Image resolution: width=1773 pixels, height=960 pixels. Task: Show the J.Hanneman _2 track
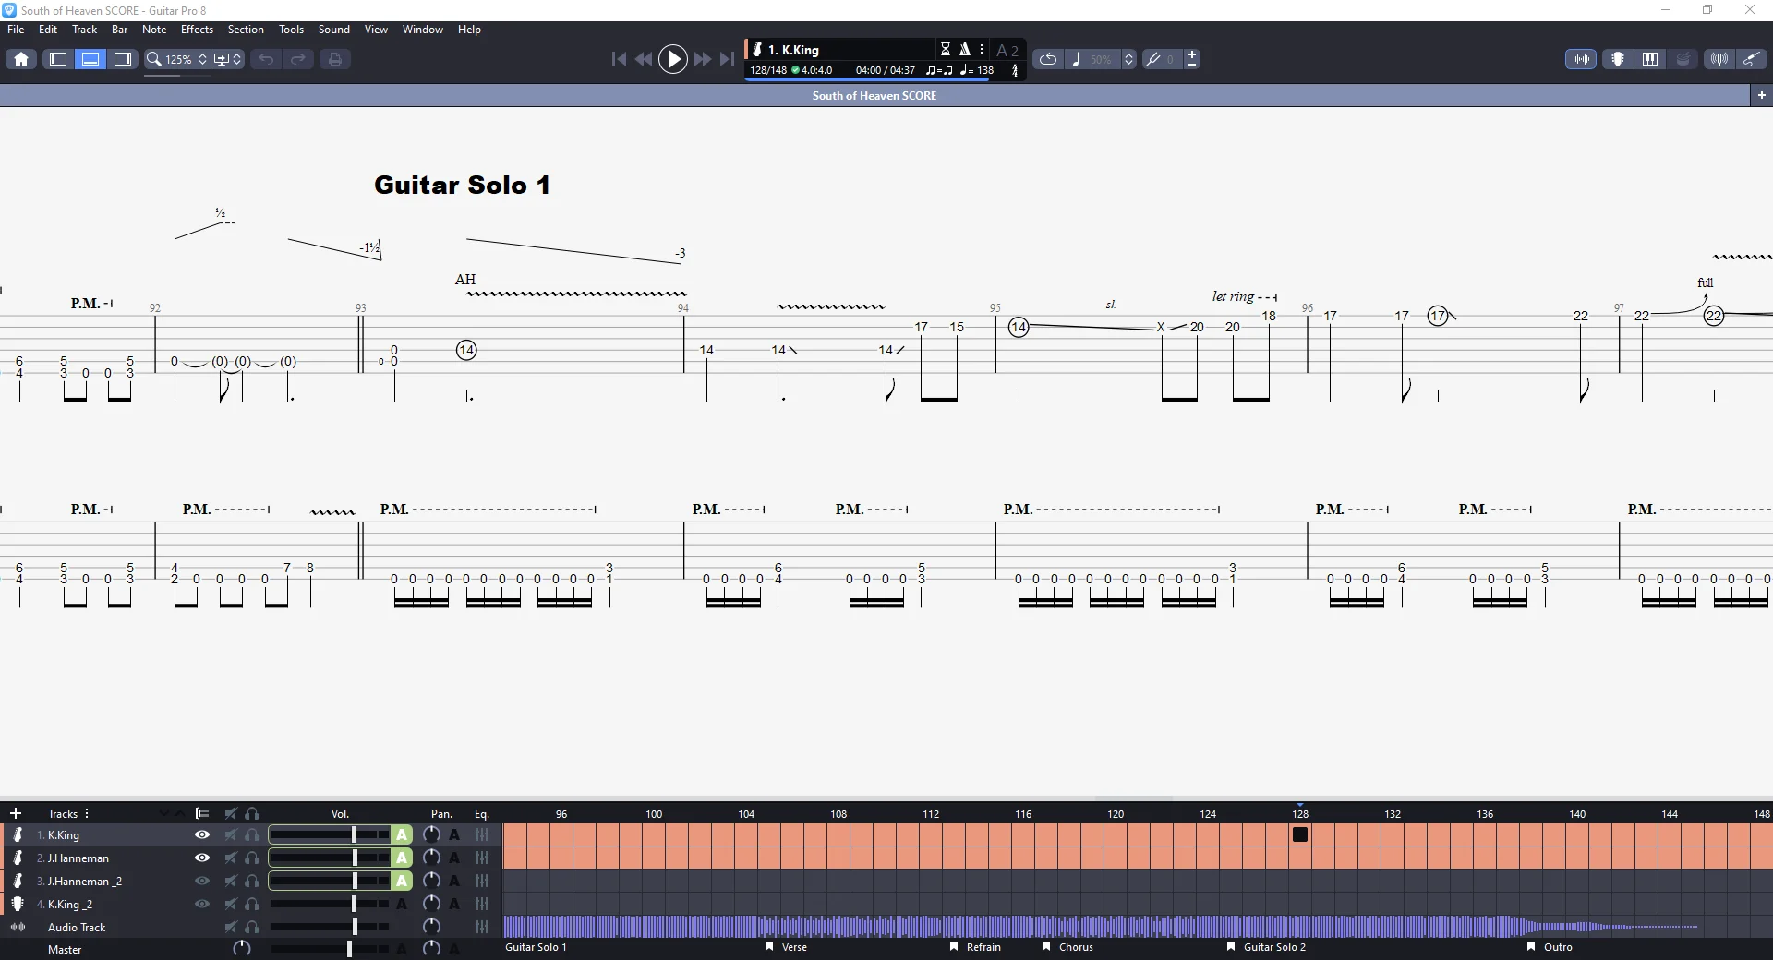point(201,881)
